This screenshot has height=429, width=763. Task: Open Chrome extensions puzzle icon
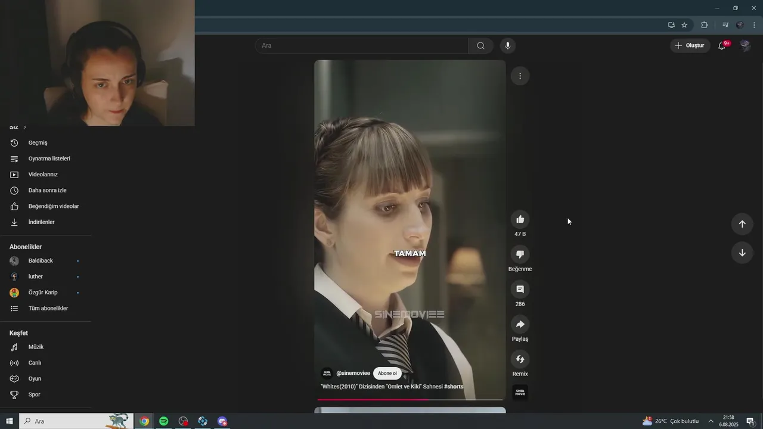click(704, 25)
